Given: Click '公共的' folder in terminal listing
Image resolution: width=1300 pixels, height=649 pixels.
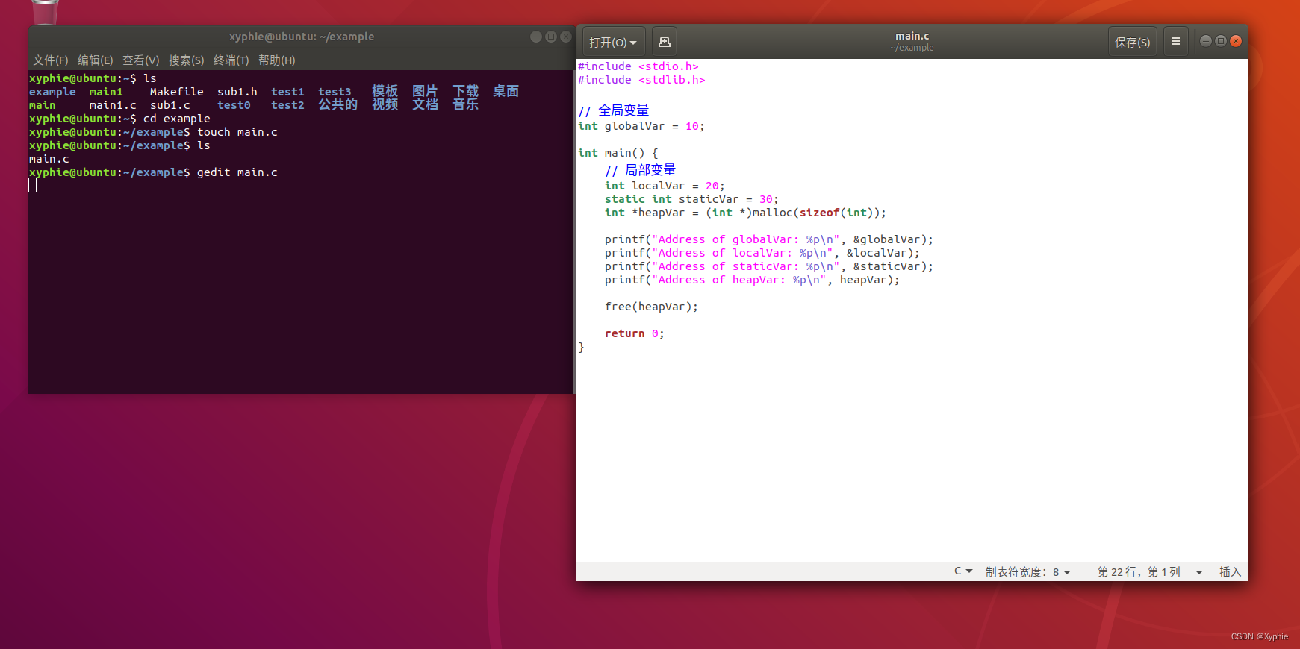Looking at the screenshot, I should point(338,104).
